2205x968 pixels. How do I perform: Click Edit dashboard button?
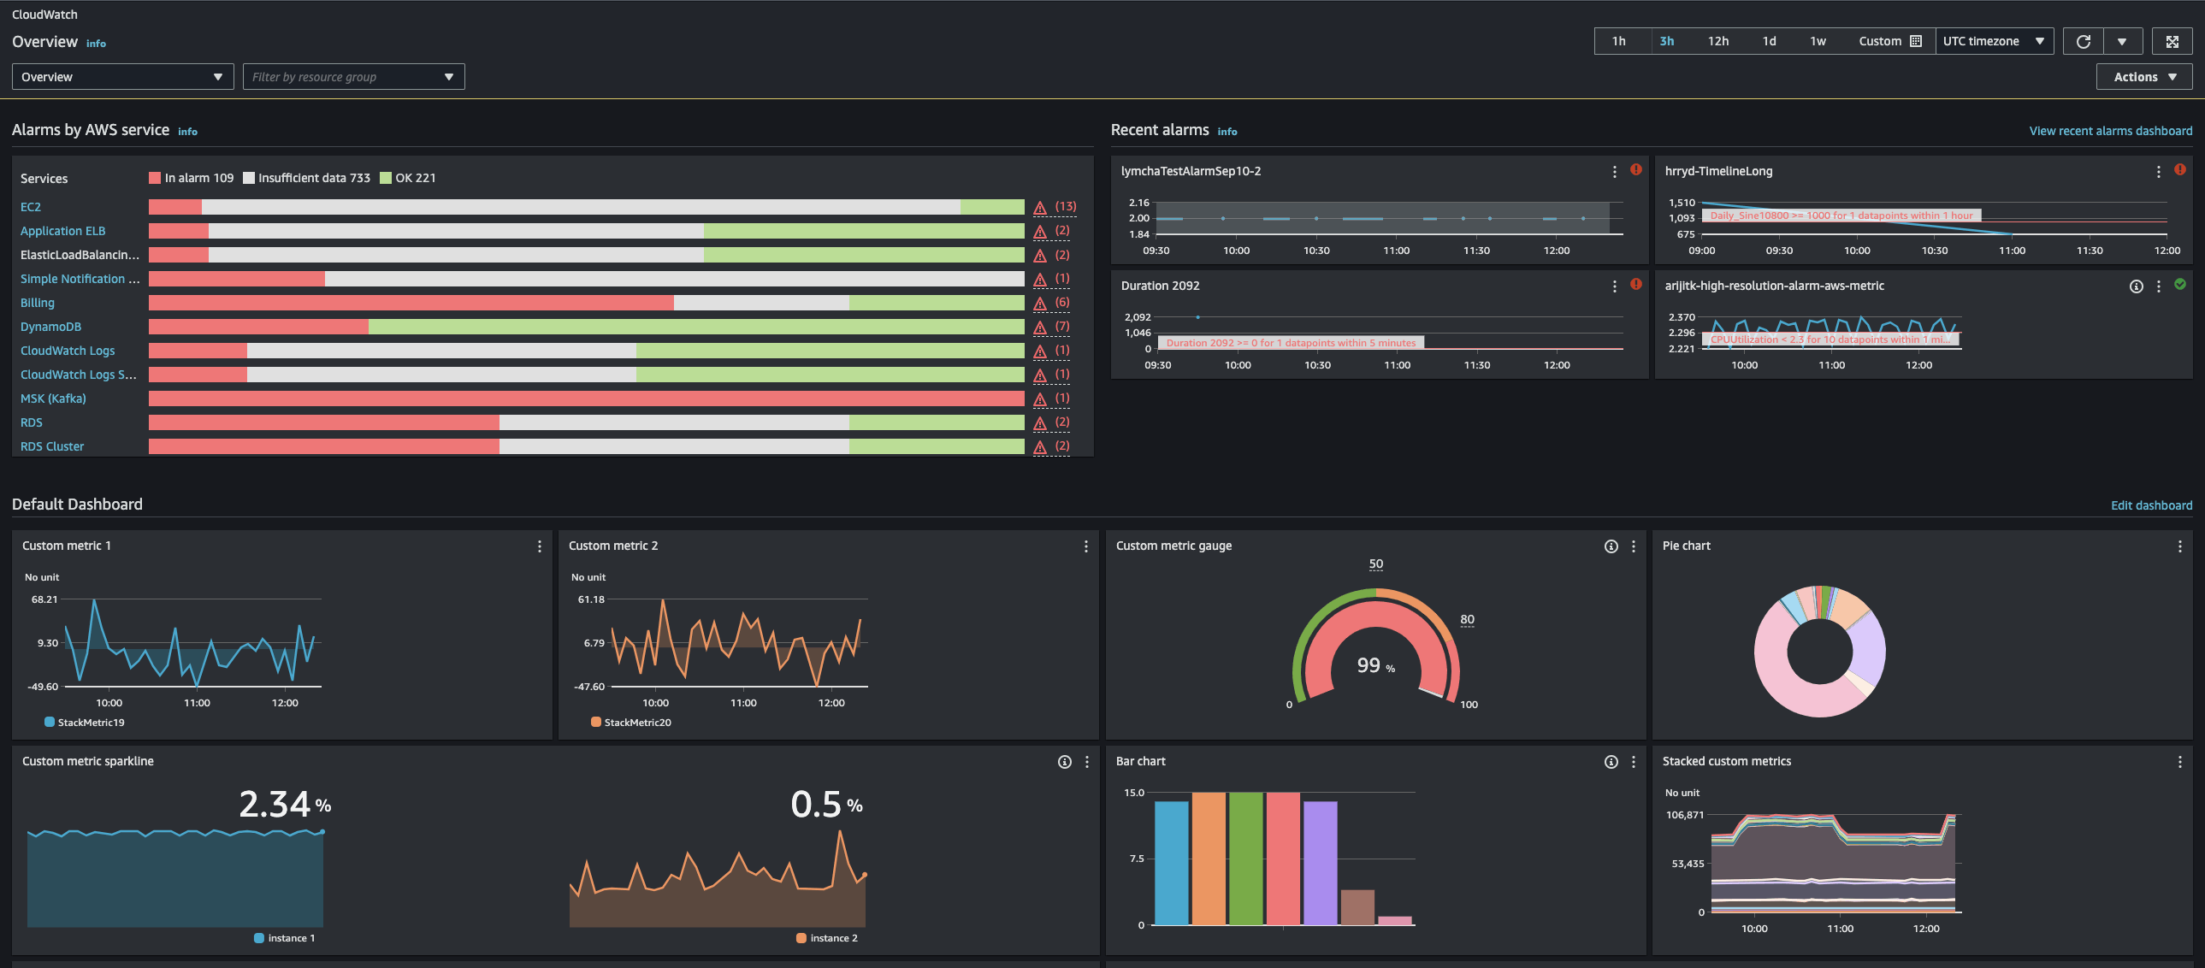(2149, 503)
